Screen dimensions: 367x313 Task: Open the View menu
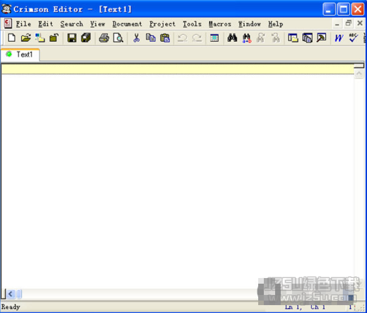98,24
